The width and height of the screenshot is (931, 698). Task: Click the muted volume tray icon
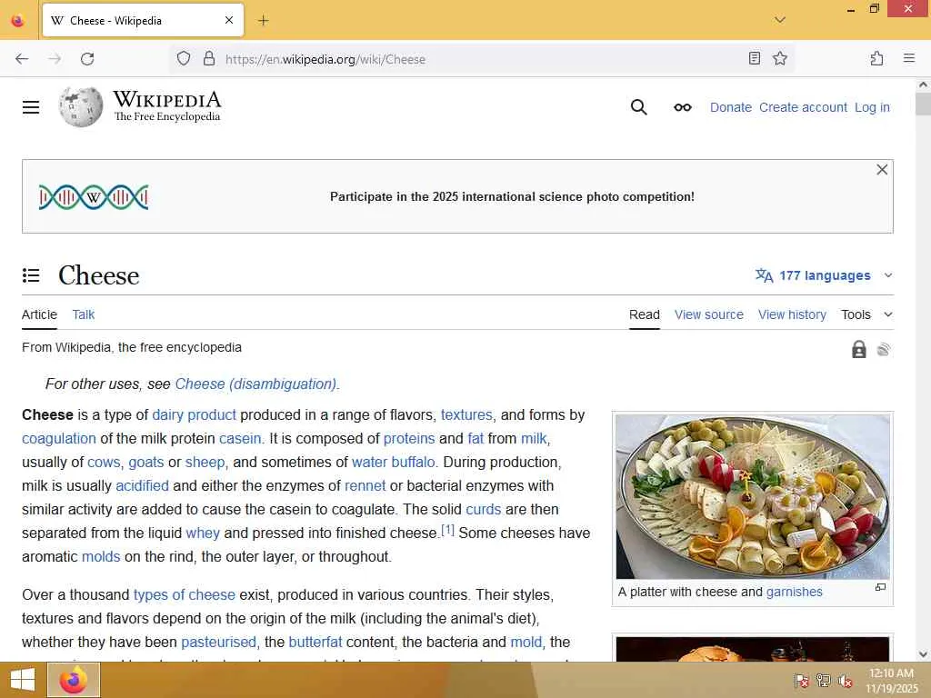click(x=845, y=680)
